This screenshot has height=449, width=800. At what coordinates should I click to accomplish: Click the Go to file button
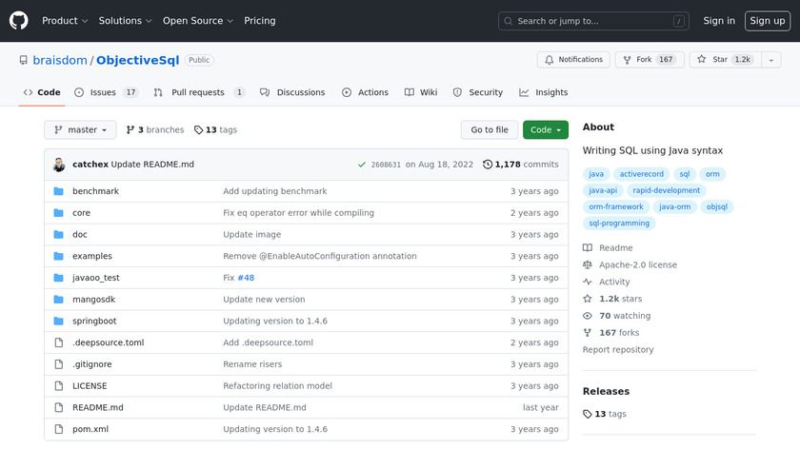coord(490,129)
